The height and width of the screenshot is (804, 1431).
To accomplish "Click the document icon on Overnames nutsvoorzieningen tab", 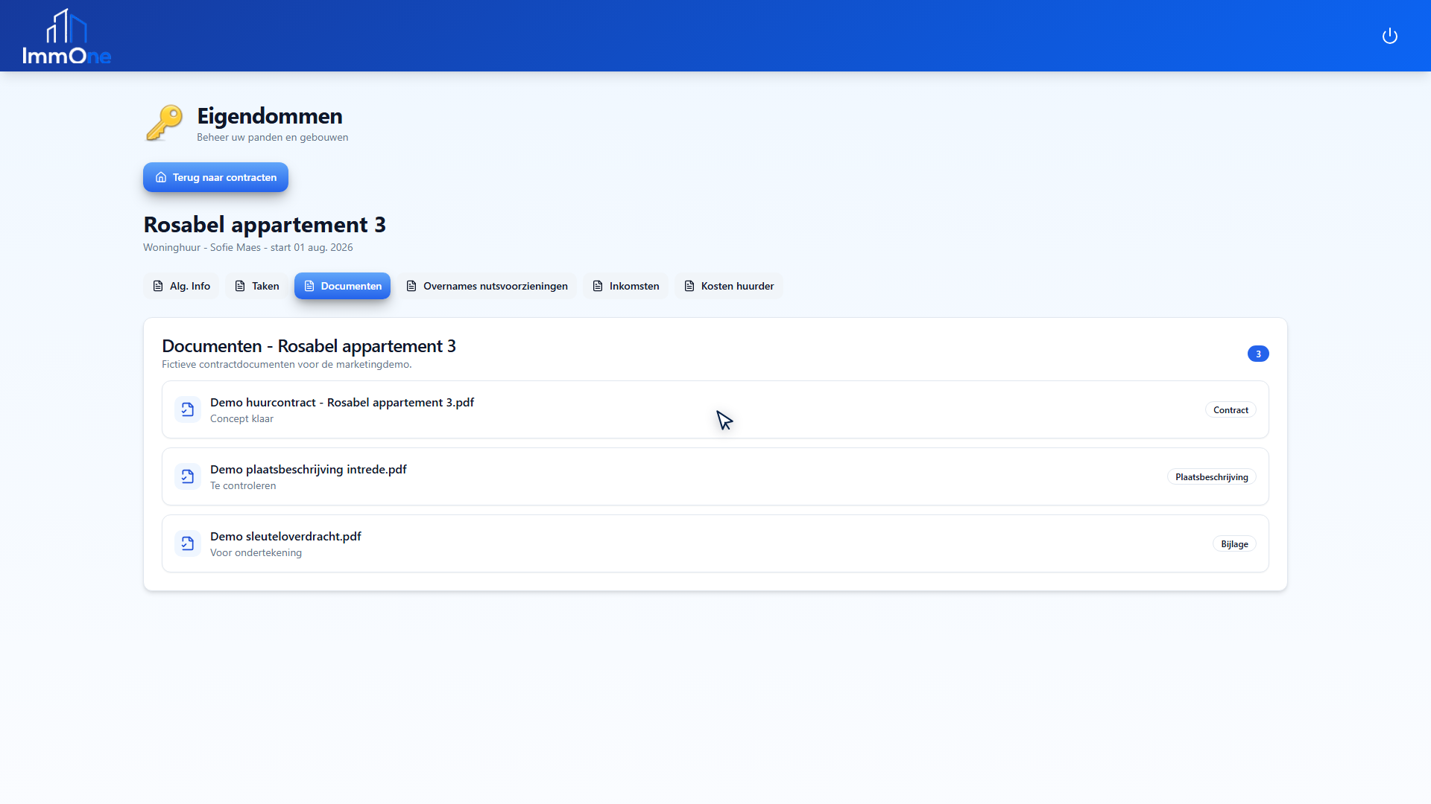I will coord(411,286).
